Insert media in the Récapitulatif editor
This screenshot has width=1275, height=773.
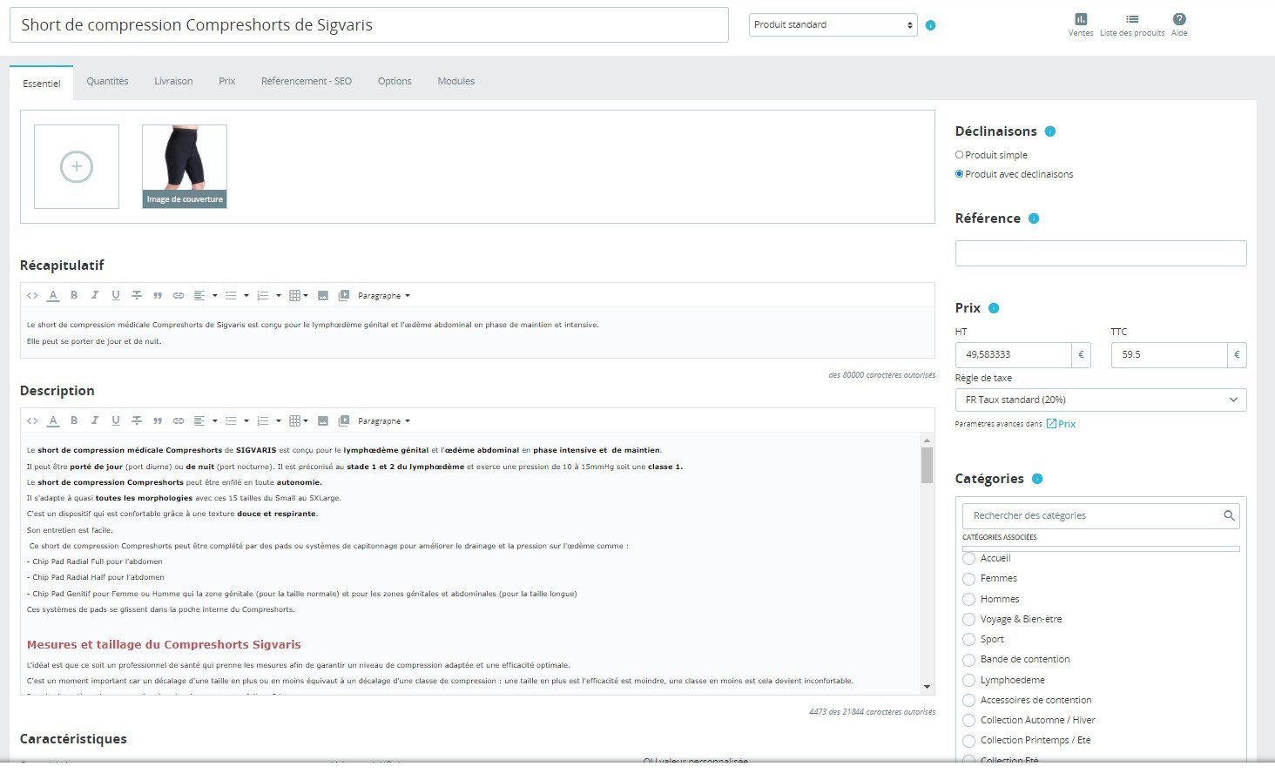[344, 295]
